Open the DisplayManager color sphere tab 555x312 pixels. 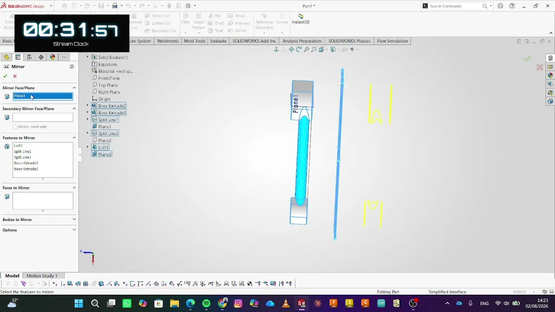point(52,57)
